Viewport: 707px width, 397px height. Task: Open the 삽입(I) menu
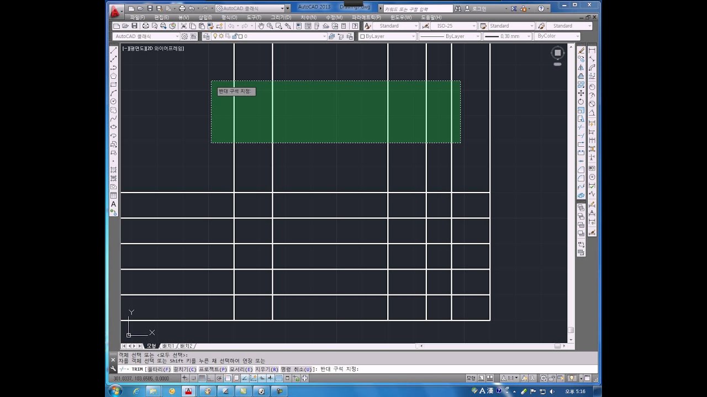(x=205, y=18)
